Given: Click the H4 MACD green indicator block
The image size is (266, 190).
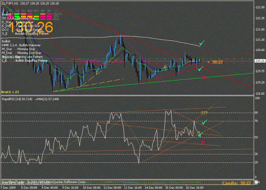Looking at the screenshot, I should 17,14.
